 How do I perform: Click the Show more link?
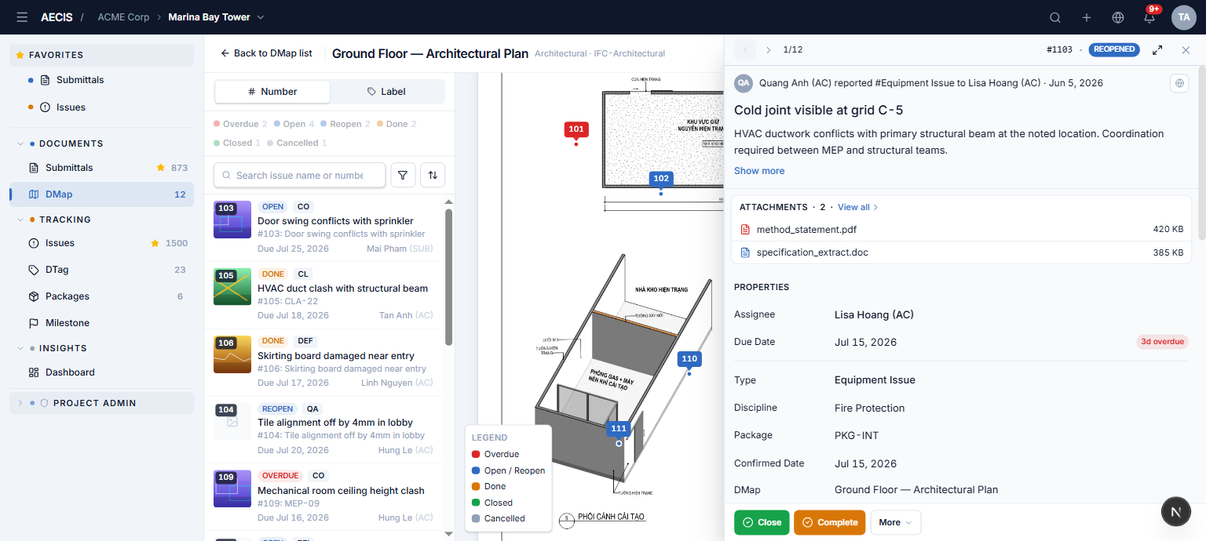[x=759, y=171]
